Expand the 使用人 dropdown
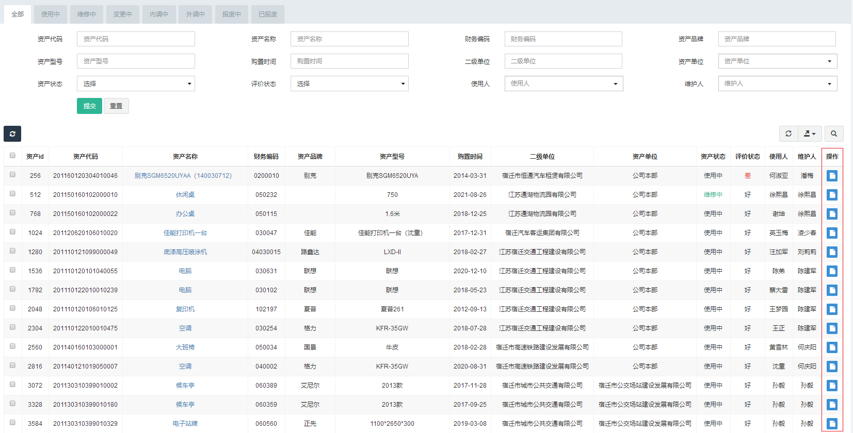 pyautogui.click(x=564, y=84)
